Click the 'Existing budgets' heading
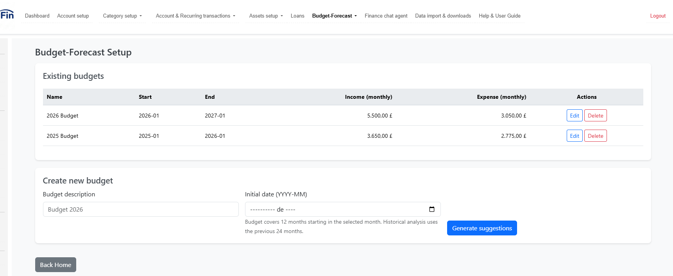 pyautogui.click(x=73, y=76)
